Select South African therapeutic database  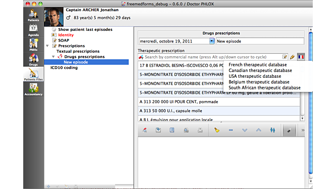coord(265,88)
